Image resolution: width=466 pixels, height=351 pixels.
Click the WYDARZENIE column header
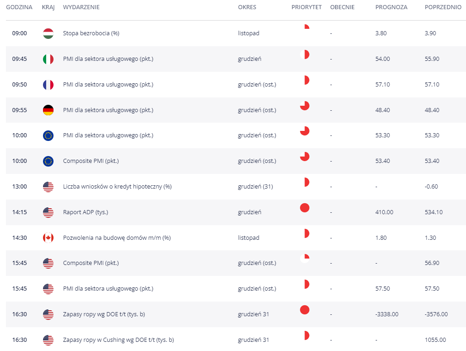point(81,7)
